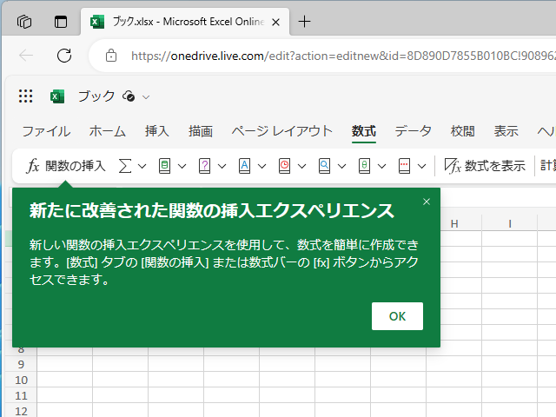Select the 数式 tab
Screen dimensions: 556x417
pos(364,131)
